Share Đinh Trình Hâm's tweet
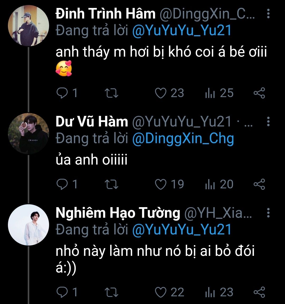285x304 pixels. tap(259, 93)
